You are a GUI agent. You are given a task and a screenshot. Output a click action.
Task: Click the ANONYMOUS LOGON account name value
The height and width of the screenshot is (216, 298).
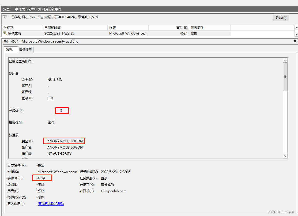pos(65,147)
